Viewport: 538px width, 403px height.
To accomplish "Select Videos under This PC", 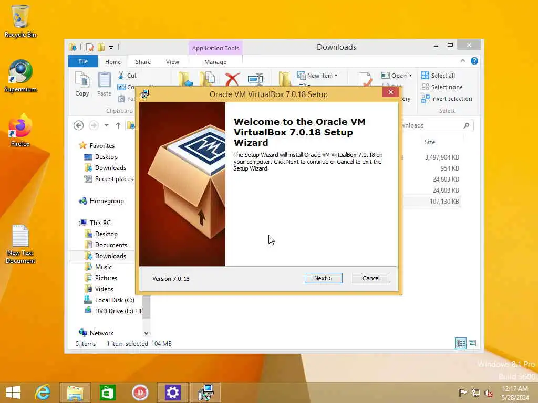I will (104, 289).
